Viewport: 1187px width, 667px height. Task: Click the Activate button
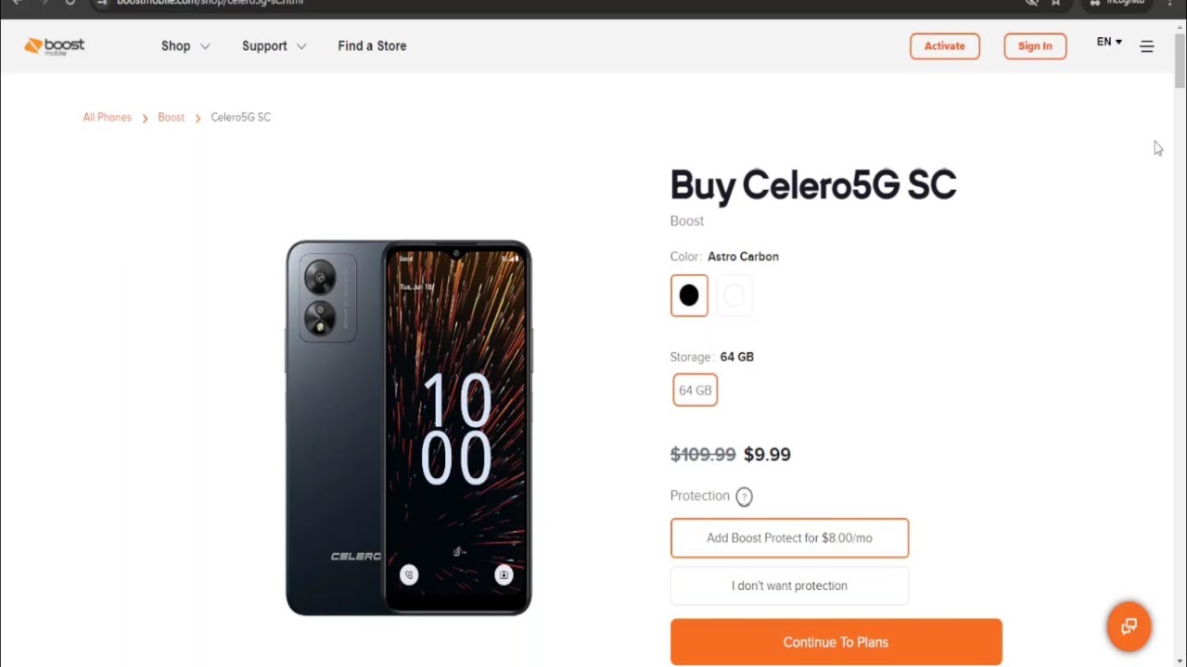click(945, 46)
